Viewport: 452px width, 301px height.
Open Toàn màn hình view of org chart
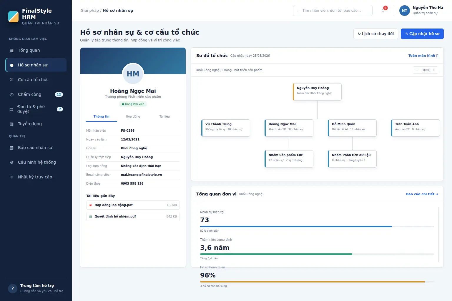423,56
